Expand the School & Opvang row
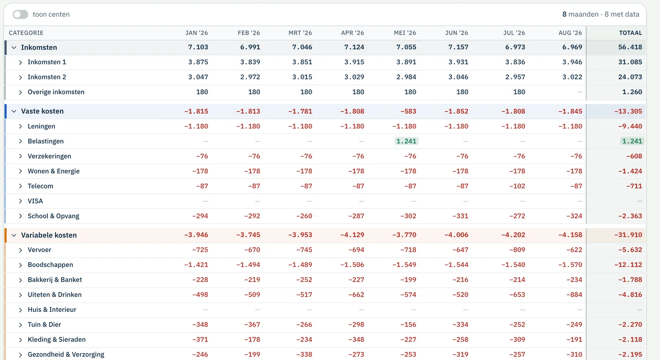The image size is (660, 360). tap(21, 216)
